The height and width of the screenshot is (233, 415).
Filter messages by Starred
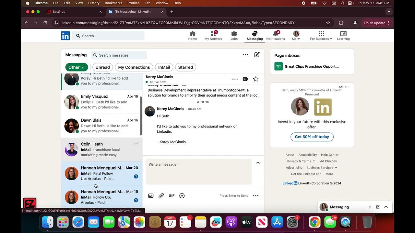coord(185,67)
